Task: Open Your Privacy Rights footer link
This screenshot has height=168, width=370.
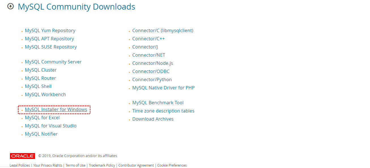Action: coord(48,165)
